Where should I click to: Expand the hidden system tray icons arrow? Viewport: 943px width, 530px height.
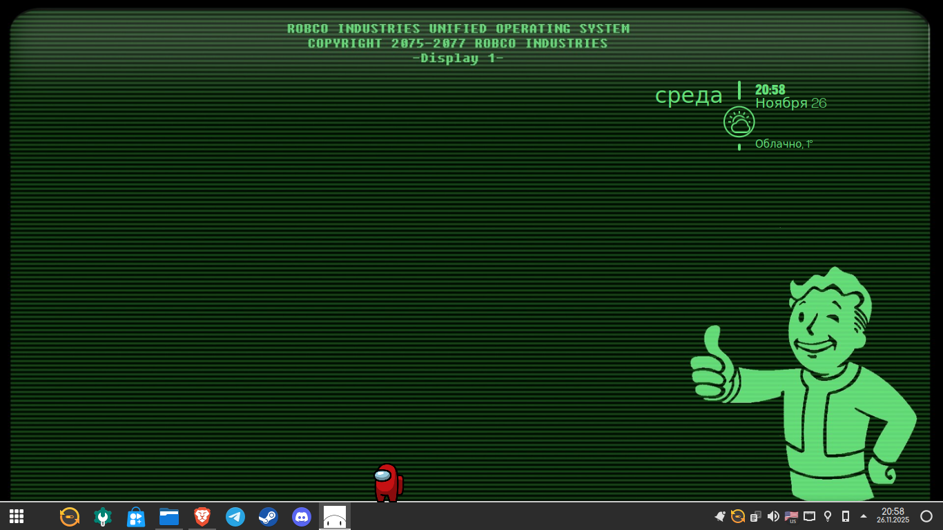[864, 516]
